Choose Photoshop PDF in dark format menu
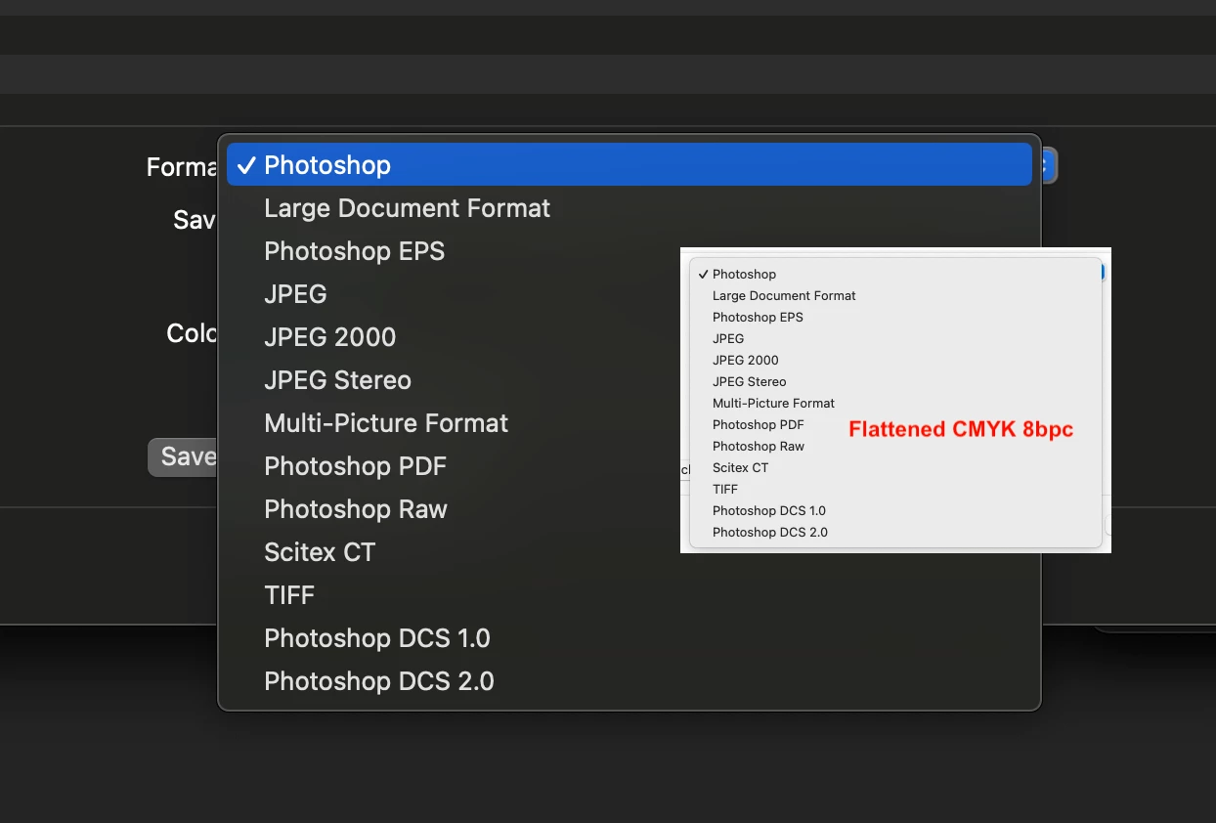 point(630,466)
